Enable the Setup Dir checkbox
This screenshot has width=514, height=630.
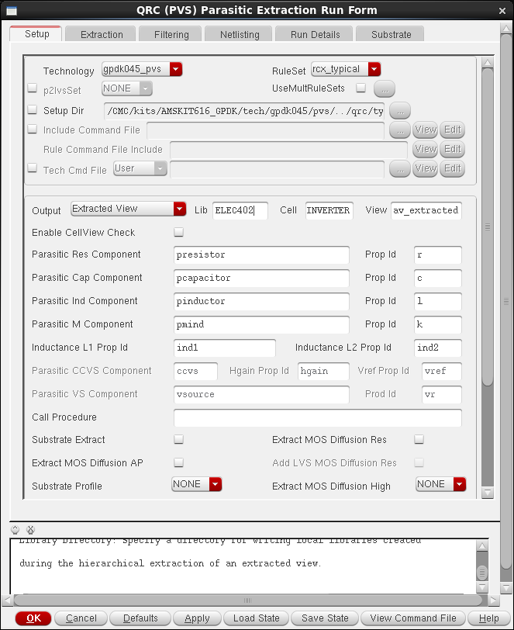point(32,109)
